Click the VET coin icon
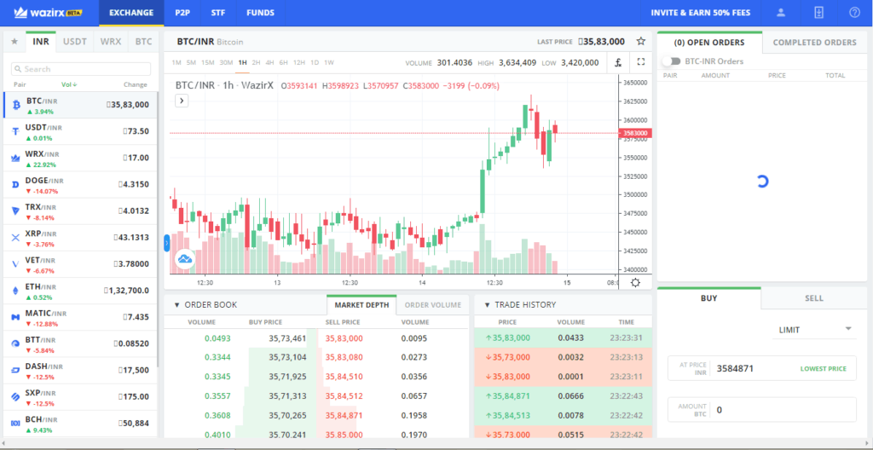Screen dimensions: 873x450 (15, 264)
